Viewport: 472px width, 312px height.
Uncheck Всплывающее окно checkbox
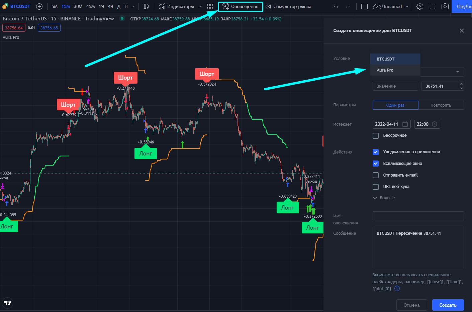pos(376,164)
